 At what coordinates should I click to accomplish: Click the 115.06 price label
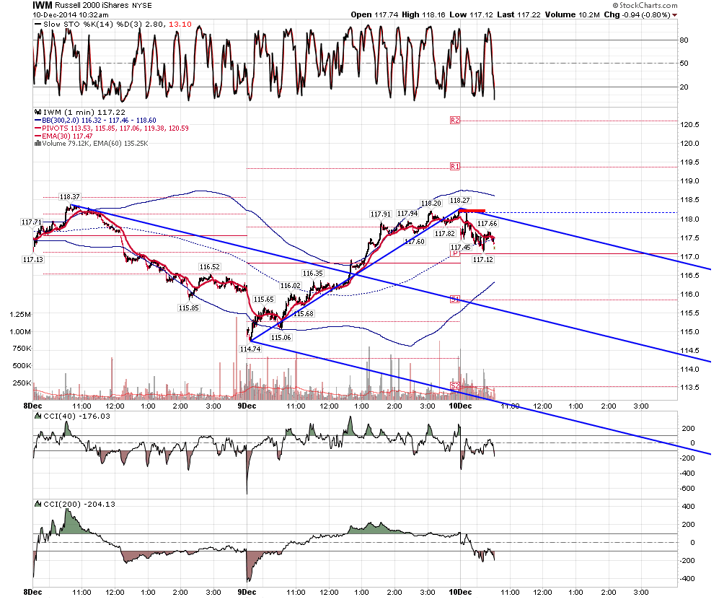point(281,338)
